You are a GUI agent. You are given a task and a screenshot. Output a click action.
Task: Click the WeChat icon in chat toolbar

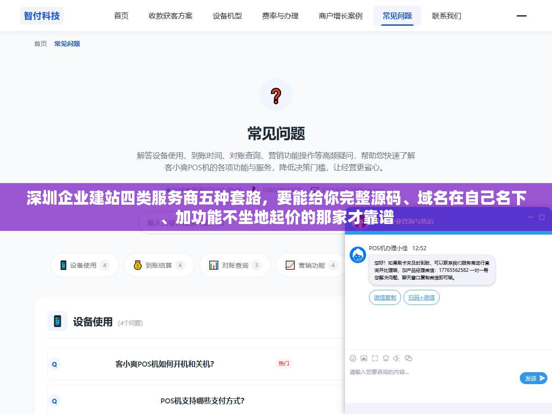click(408, 358)
